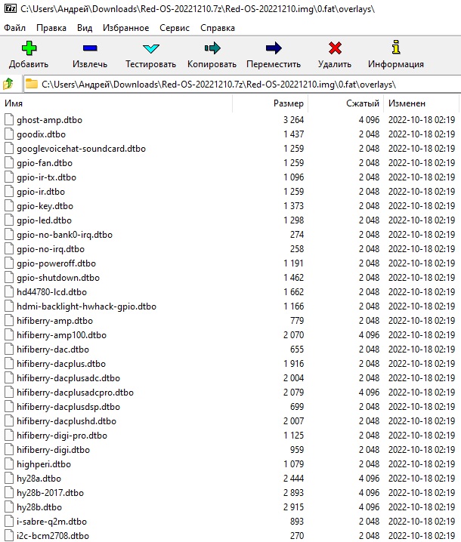Viewport: 461px width, 542px height.
Task: Click size 3 264 of ghost-amp.dtbo
Action: click(293, 119)
